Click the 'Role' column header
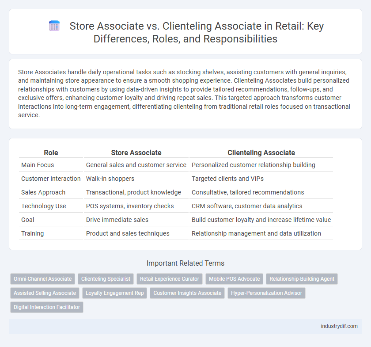Screen dimensions: 371x347 click(x=51, y=153)
